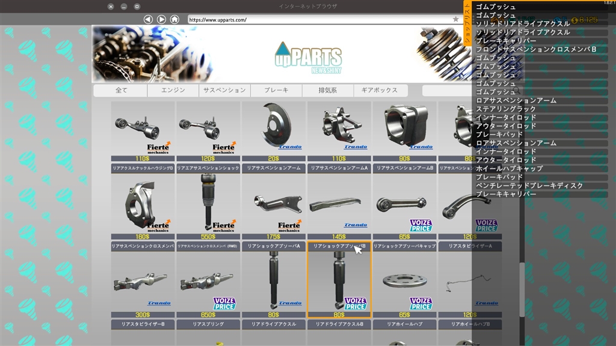
Task: Click the リアホイールハブ label
Action: (405, 324)
